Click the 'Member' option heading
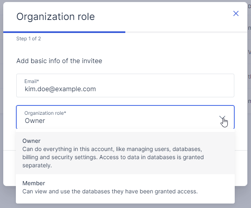The image size is (251, 208). tap(34, 183)
